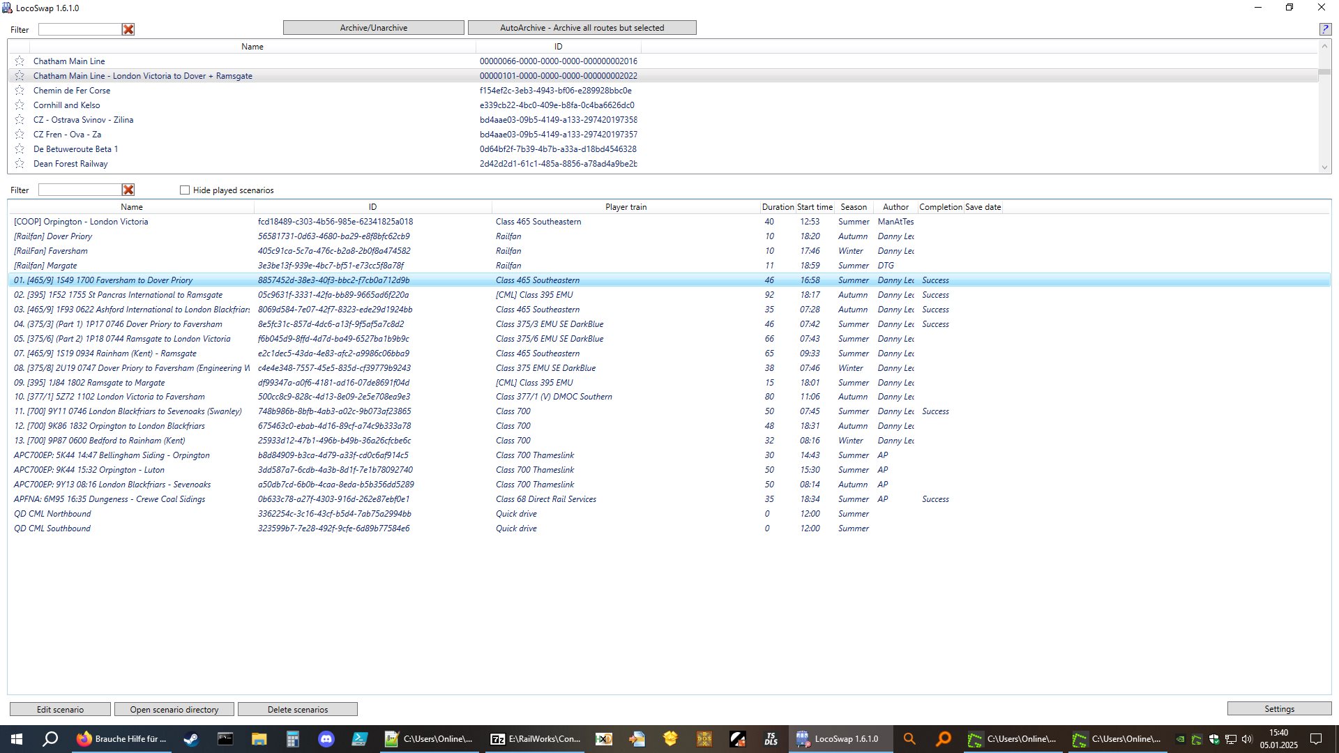Open the help question mark icon
This screenshot has width=1339, height=753.
coord(1325,29)
